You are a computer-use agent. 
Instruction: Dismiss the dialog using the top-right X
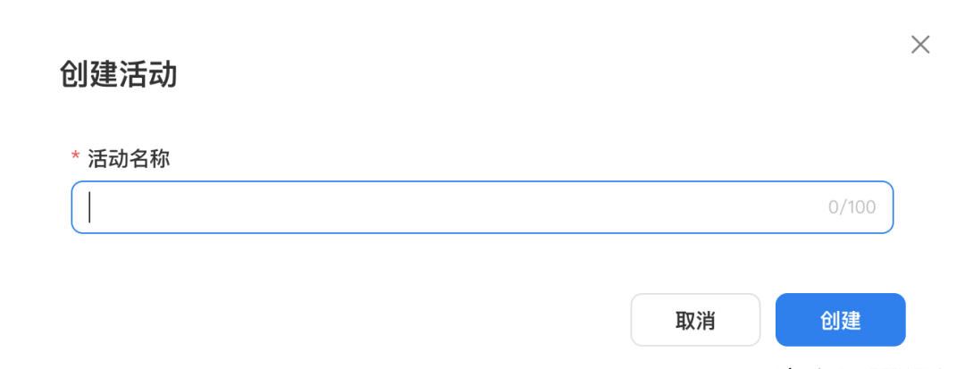[x=920, y=45]
